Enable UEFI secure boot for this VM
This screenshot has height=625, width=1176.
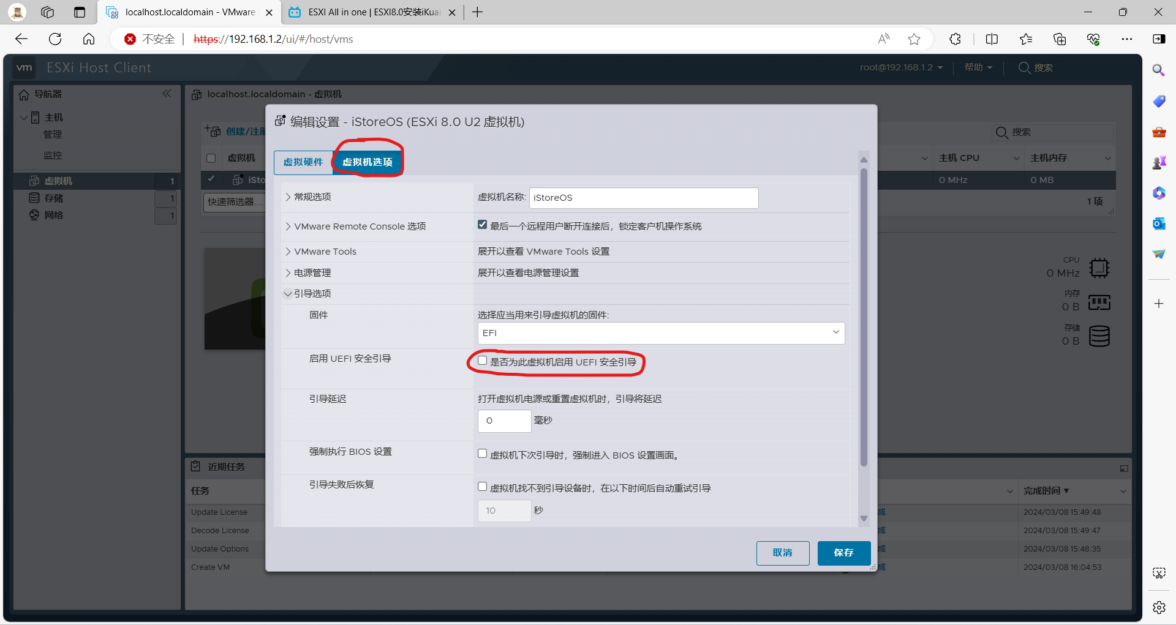click(x=483, y=361)
